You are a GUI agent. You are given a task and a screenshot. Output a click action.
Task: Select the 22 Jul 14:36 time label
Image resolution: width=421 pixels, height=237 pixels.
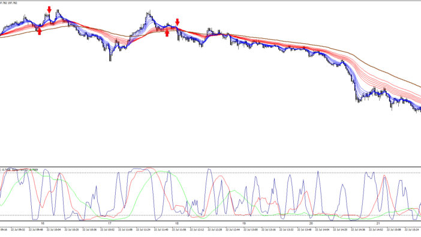click(358, 230)
